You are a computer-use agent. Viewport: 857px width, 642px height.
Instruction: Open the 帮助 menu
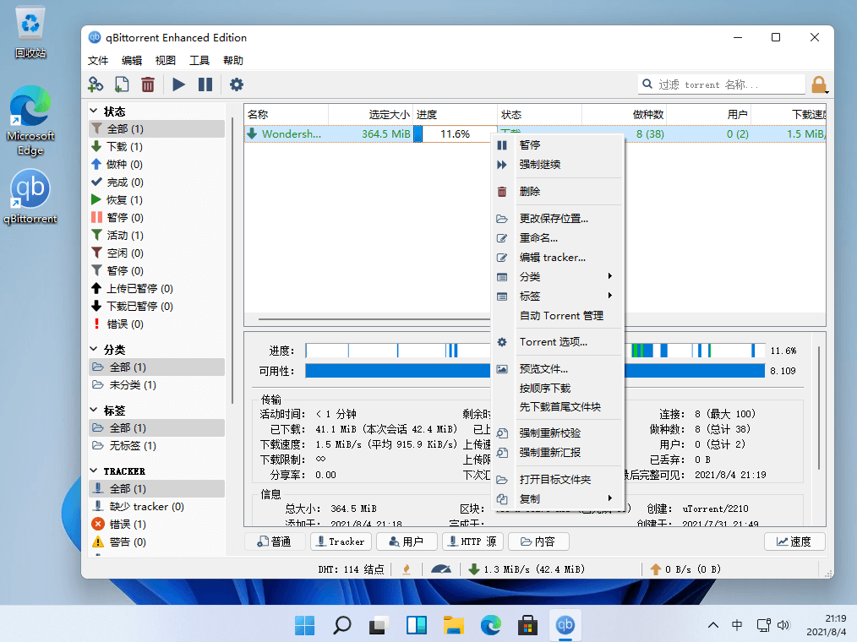pos(232,61)
